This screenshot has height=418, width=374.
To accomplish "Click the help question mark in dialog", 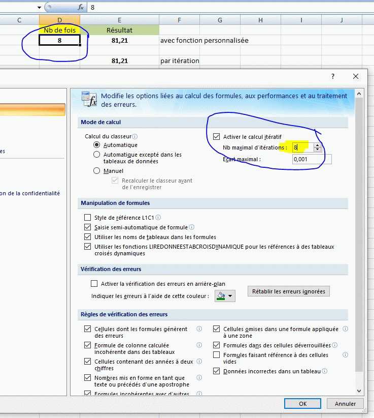I will click(x=333, y=76).
